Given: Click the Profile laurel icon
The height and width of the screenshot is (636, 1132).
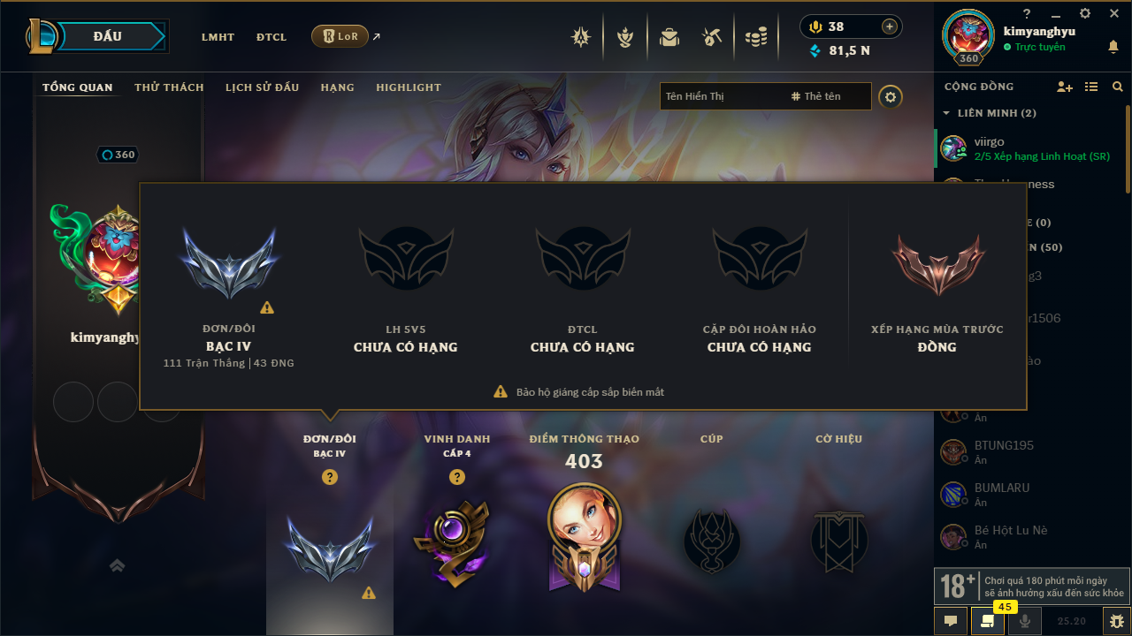Looking at the screenshot, I should [x=625, y=37].
